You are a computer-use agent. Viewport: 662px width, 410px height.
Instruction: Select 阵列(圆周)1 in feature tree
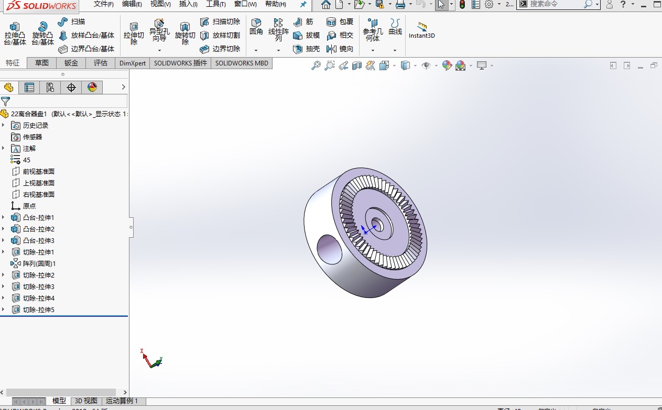coord(39,263)
